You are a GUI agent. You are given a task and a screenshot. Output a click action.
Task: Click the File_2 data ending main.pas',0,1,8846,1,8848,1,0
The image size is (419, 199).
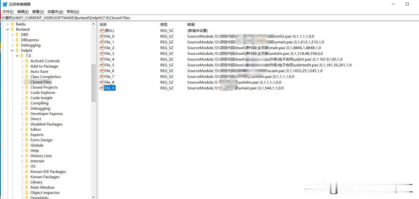point(254,48)
